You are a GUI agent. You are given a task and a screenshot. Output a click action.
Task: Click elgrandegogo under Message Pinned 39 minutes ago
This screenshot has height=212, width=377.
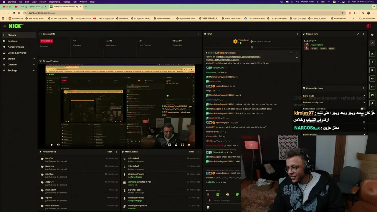pyautogui.click(x=136, y=177)
